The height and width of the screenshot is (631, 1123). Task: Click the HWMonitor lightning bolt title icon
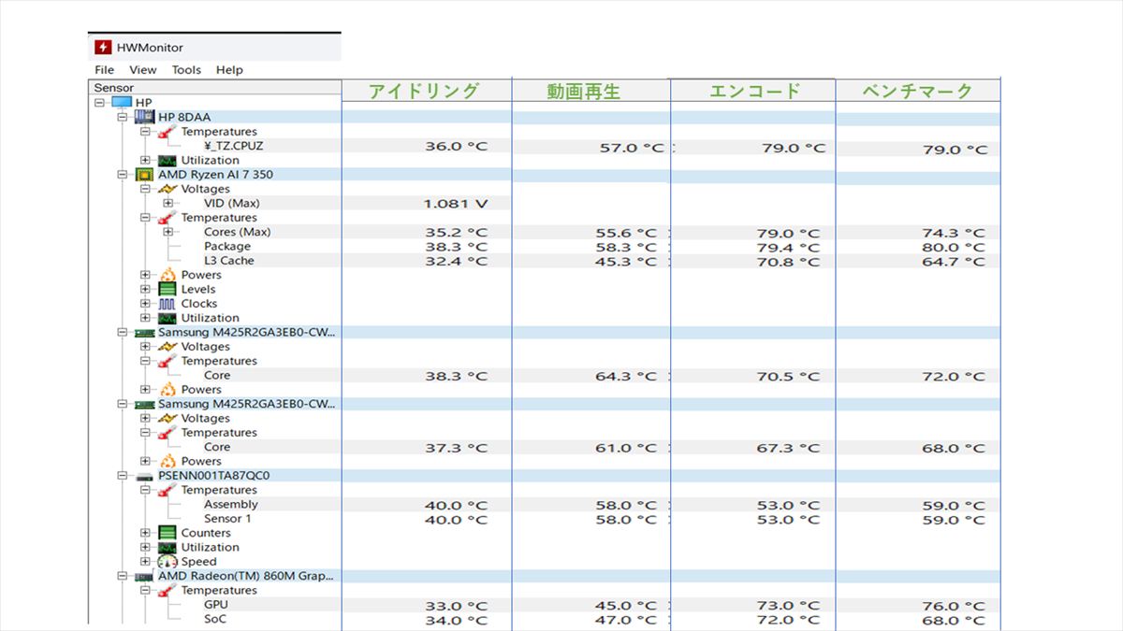click(x=103, y=48)
